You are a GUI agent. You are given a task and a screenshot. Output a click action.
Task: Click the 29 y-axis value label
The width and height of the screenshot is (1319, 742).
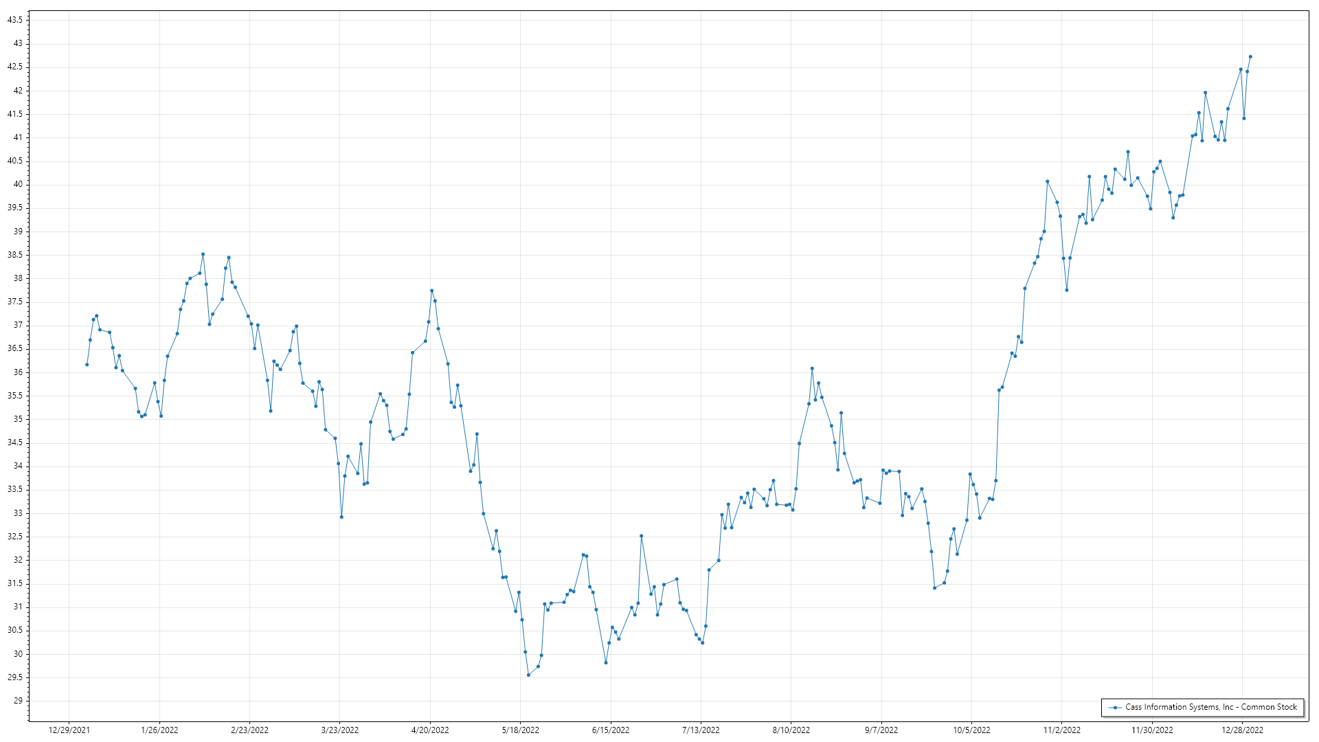[18, 701]
